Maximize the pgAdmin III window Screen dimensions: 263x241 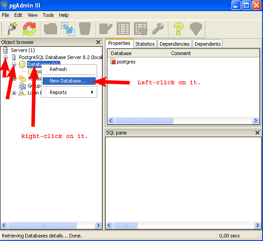(246, 5)
